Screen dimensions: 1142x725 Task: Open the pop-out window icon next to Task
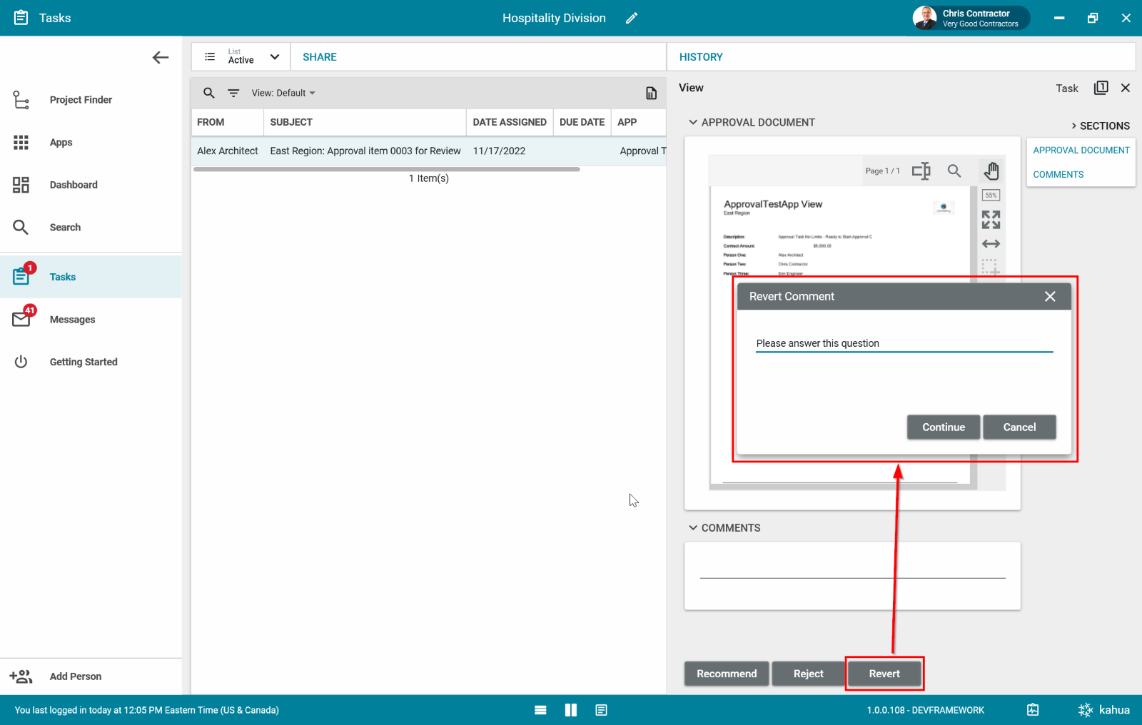click(x=1101, y=88)
